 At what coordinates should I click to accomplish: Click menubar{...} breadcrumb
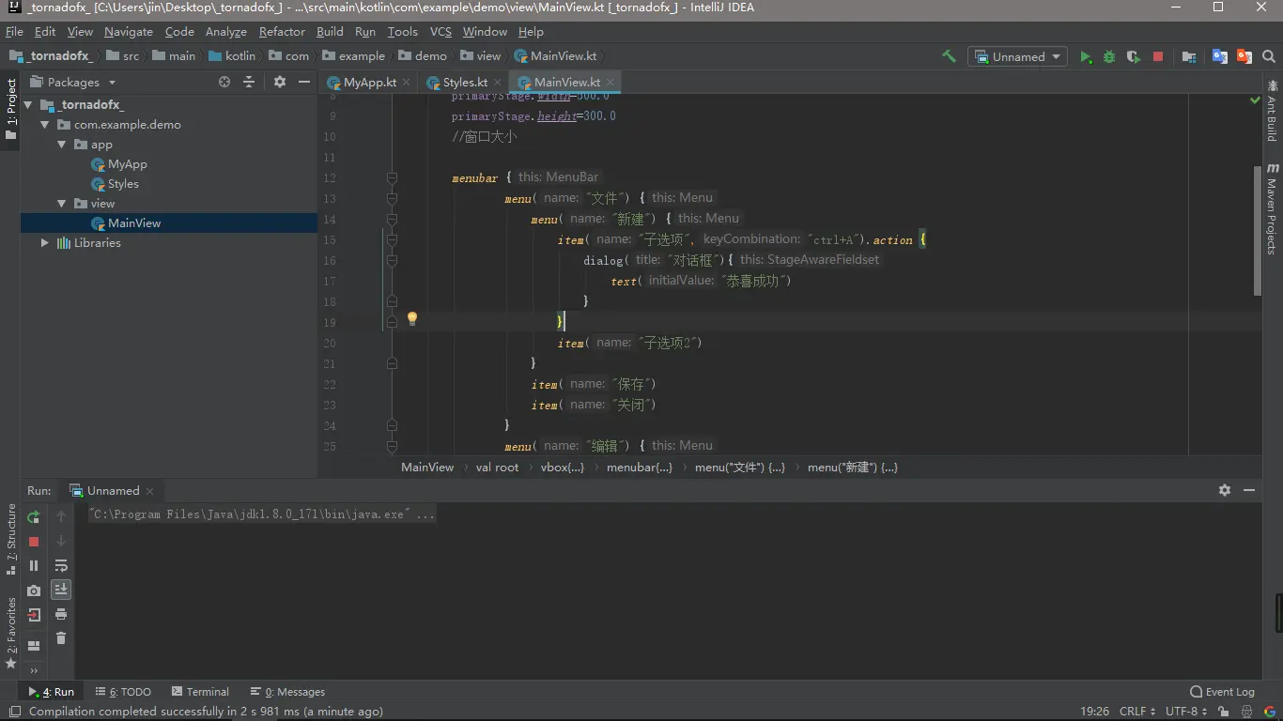tap(639, 467)
